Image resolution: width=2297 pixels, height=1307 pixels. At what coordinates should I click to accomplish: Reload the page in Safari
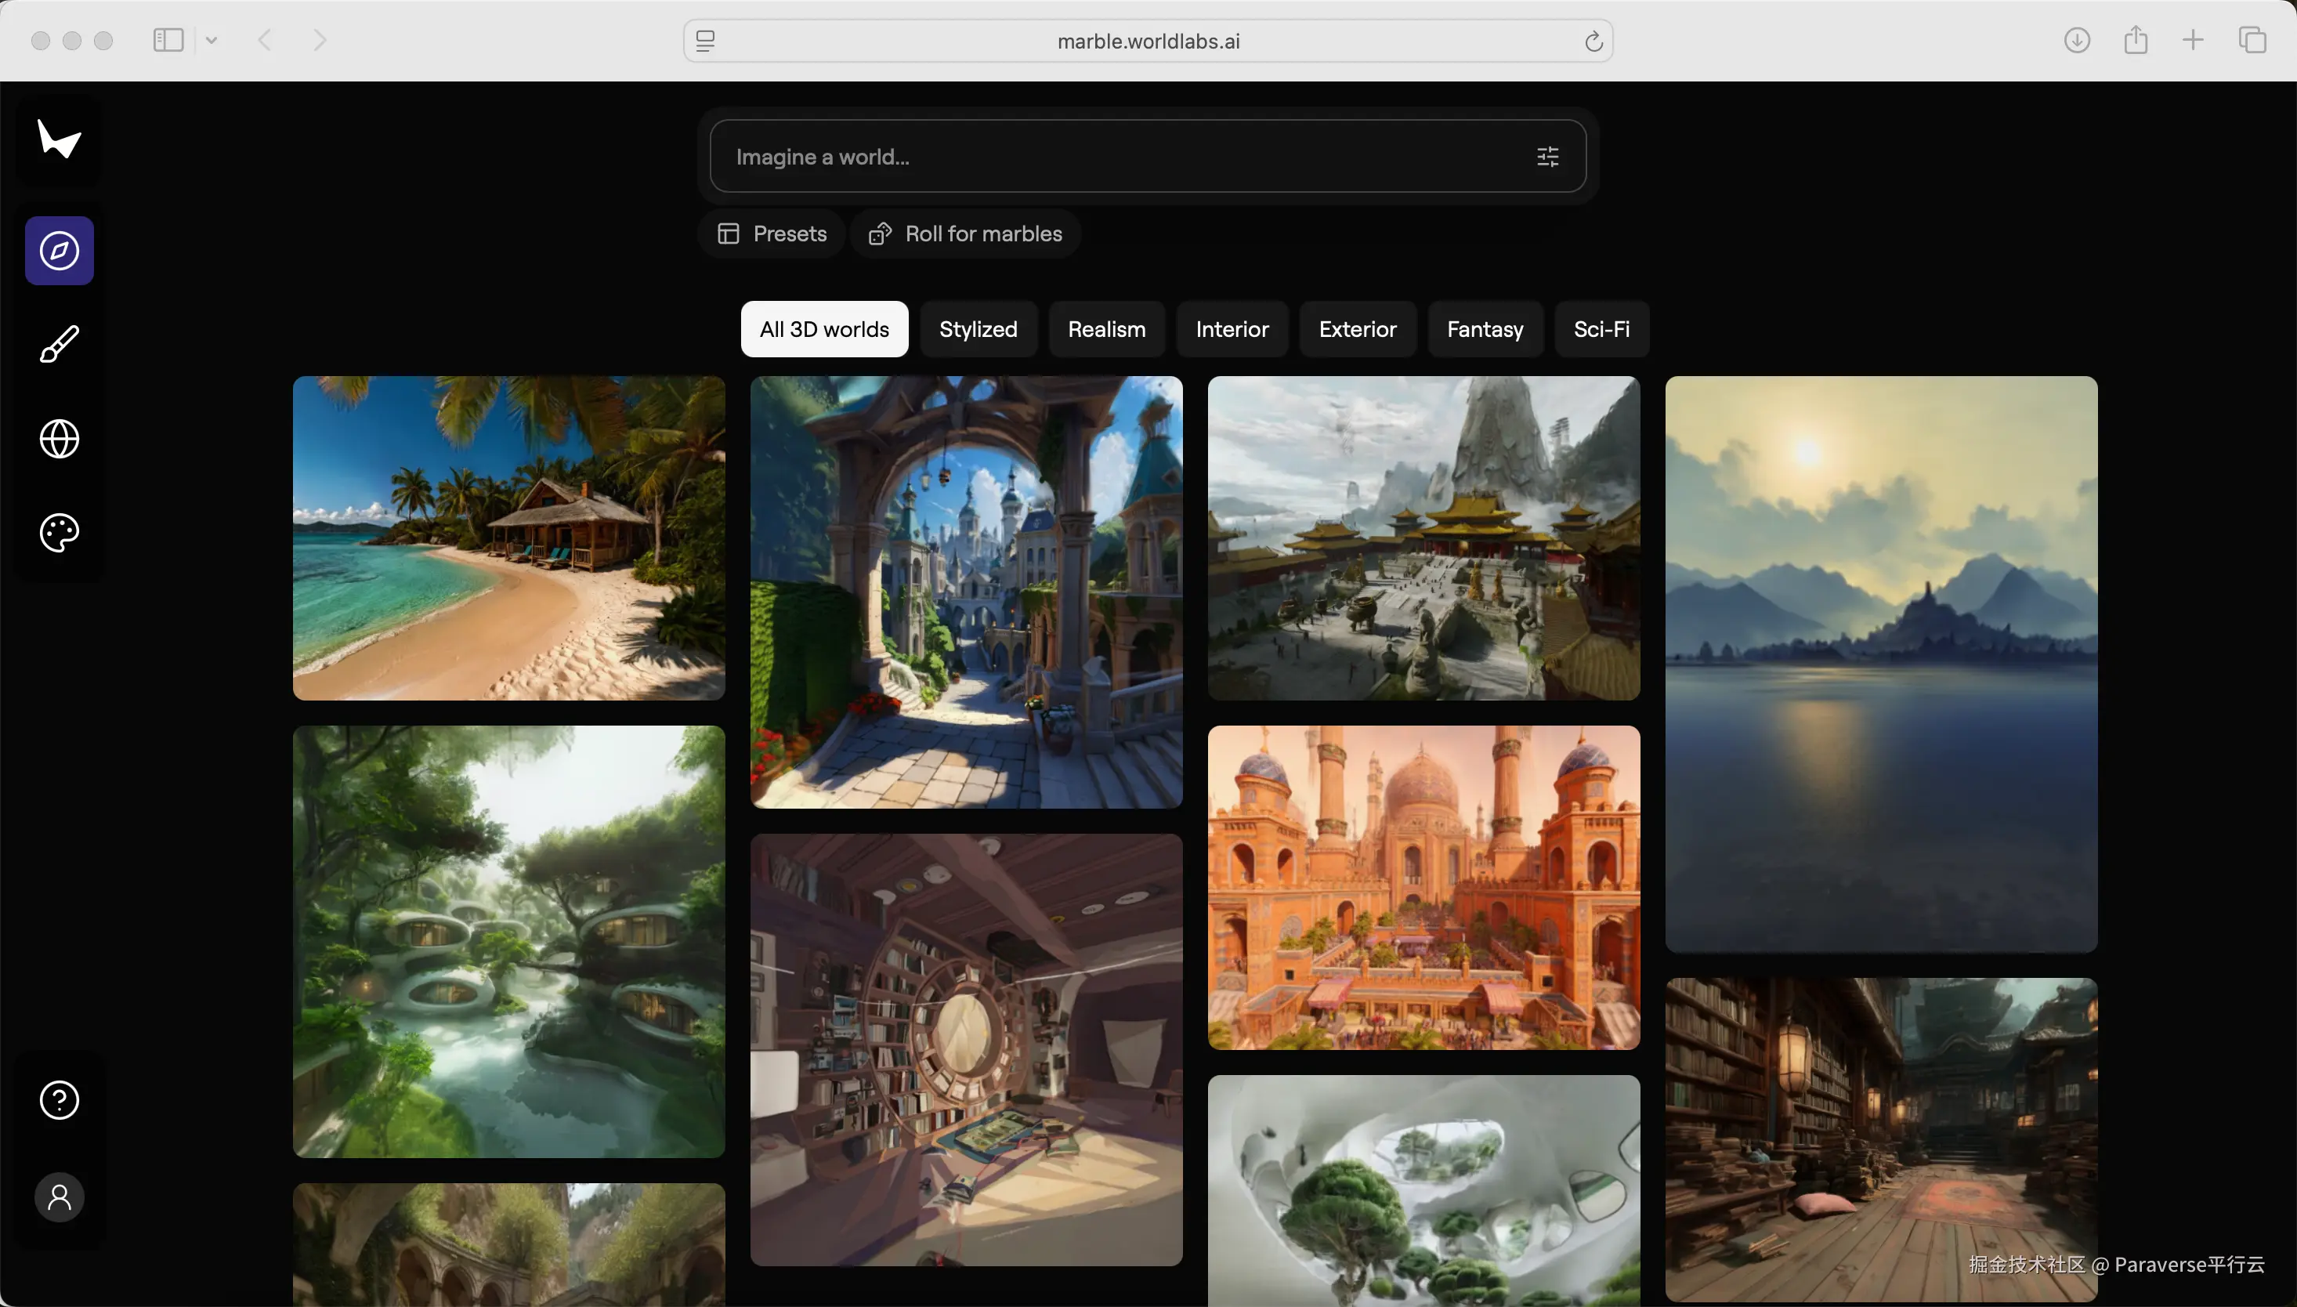point(1593,42)
